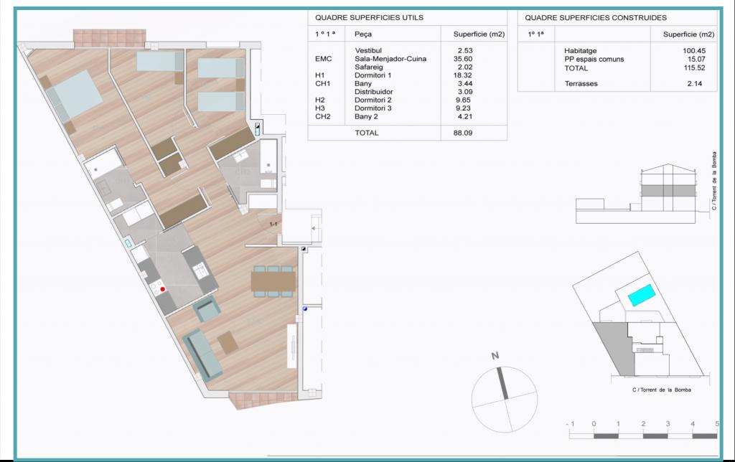
Task: Click the brick-tiled terrace at the plan's top
Action: (x=110, y=36)
